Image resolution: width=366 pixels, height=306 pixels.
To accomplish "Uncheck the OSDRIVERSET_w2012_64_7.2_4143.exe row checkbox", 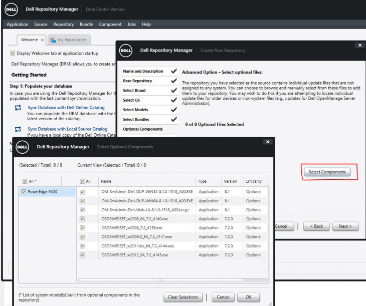I will [82, 255].
